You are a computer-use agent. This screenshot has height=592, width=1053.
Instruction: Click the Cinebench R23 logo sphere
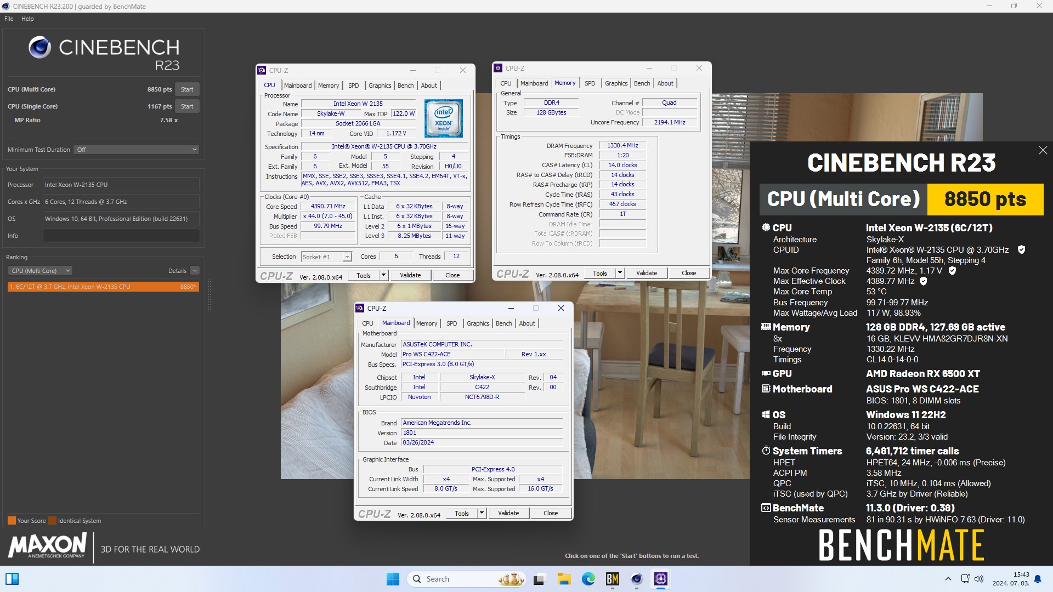coord(39,48)
